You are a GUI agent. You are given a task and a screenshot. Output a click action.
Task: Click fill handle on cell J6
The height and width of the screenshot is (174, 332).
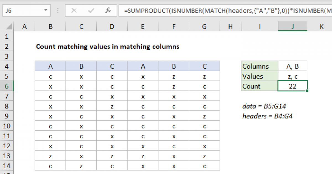pyautogui.click(x=307, y=91)
